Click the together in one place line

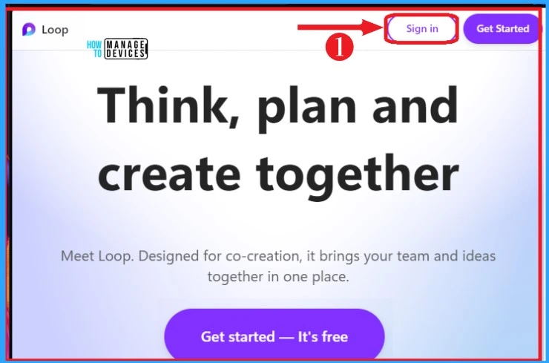coord(278,277)
